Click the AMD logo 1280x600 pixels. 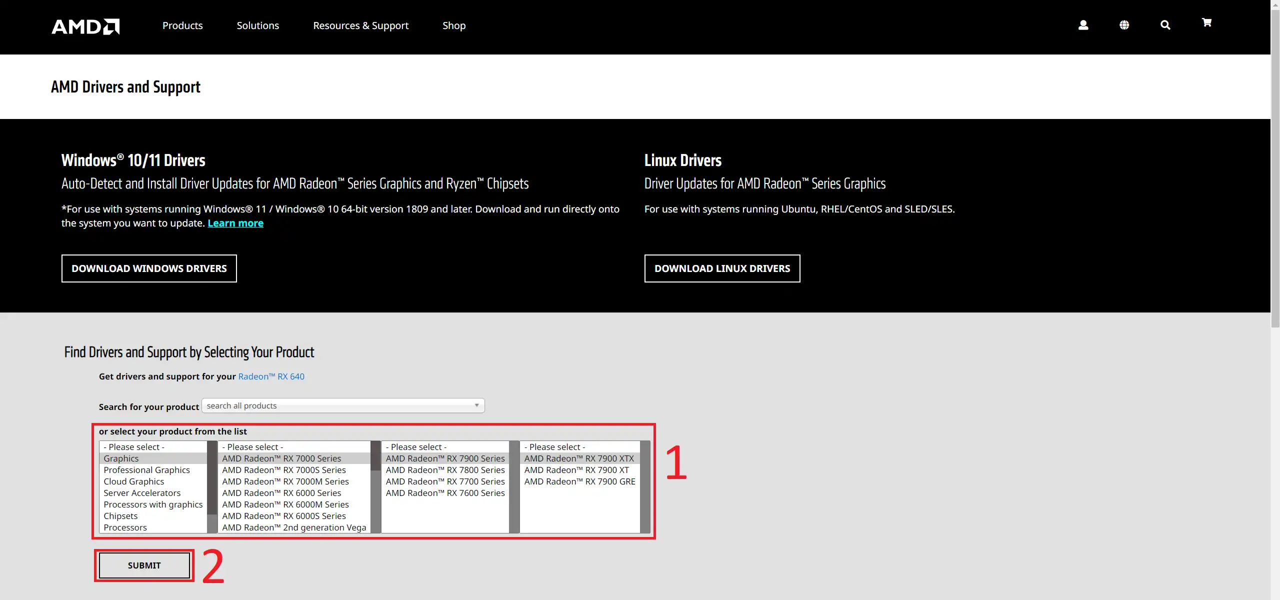tap(85, 26)
